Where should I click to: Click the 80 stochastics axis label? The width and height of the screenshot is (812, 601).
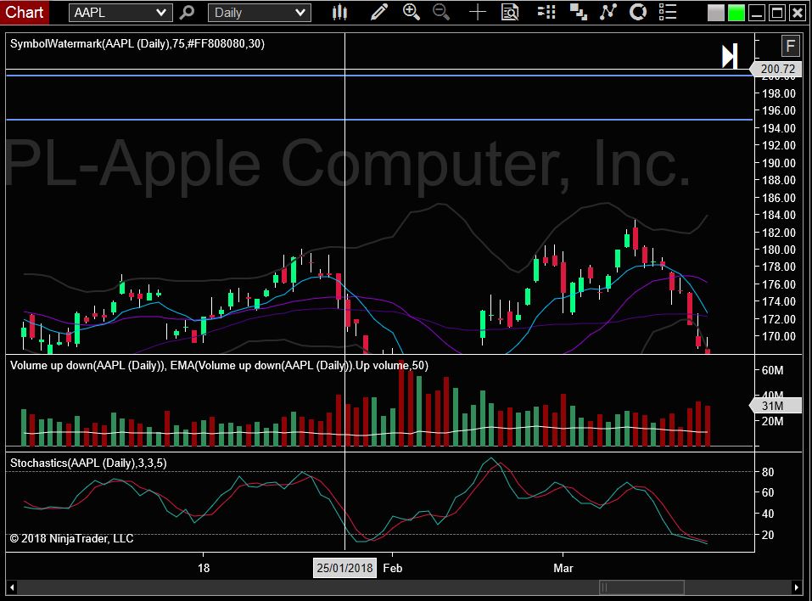(x=768, y=473)
